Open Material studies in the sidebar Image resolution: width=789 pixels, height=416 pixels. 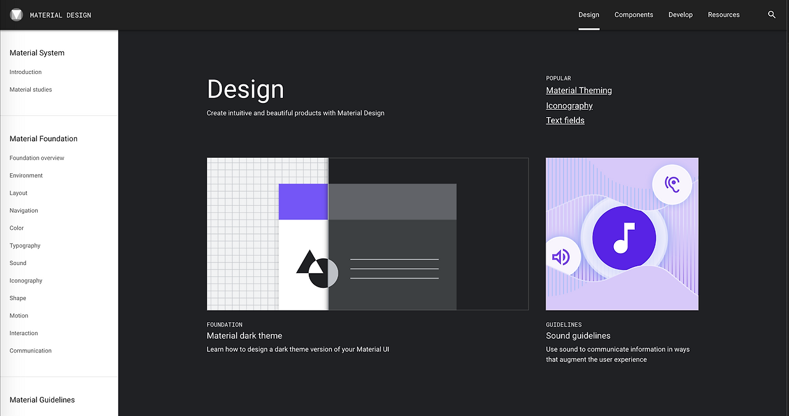pyautogui.click(x=31, y=89)
